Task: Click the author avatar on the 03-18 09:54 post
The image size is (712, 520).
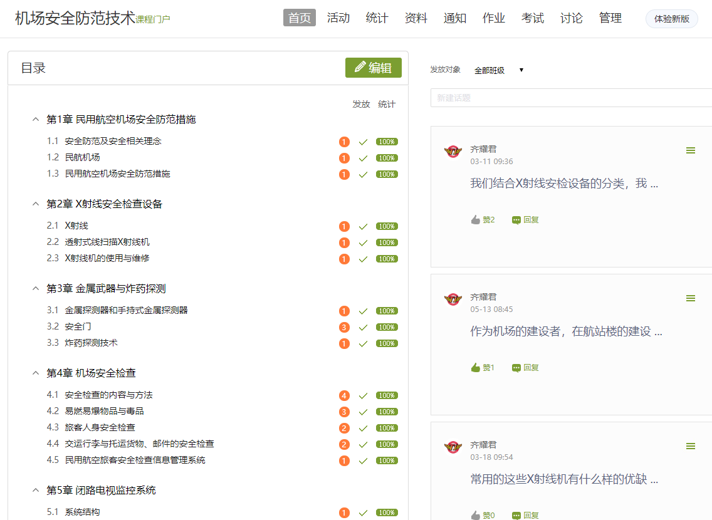Action: click(453, 447)
